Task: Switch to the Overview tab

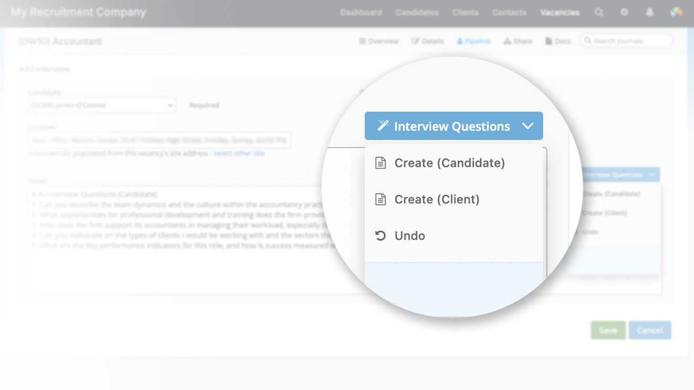Action: [x=378, y=40]
